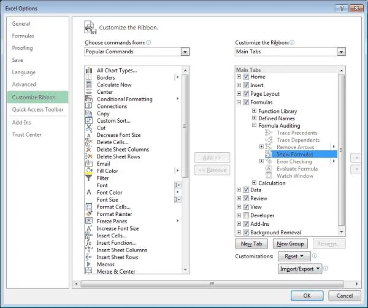Select the Borders command icon
Viewport: 368px width, 308px height.
[x=89, y=77]
